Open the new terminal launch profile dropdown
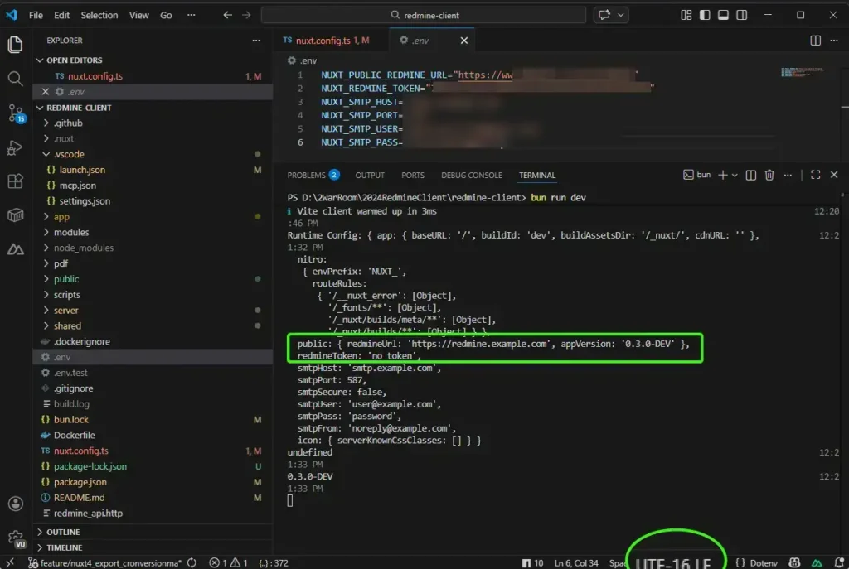Image resolution: width=849 pixels, height=569 pixels. [734, 175]
